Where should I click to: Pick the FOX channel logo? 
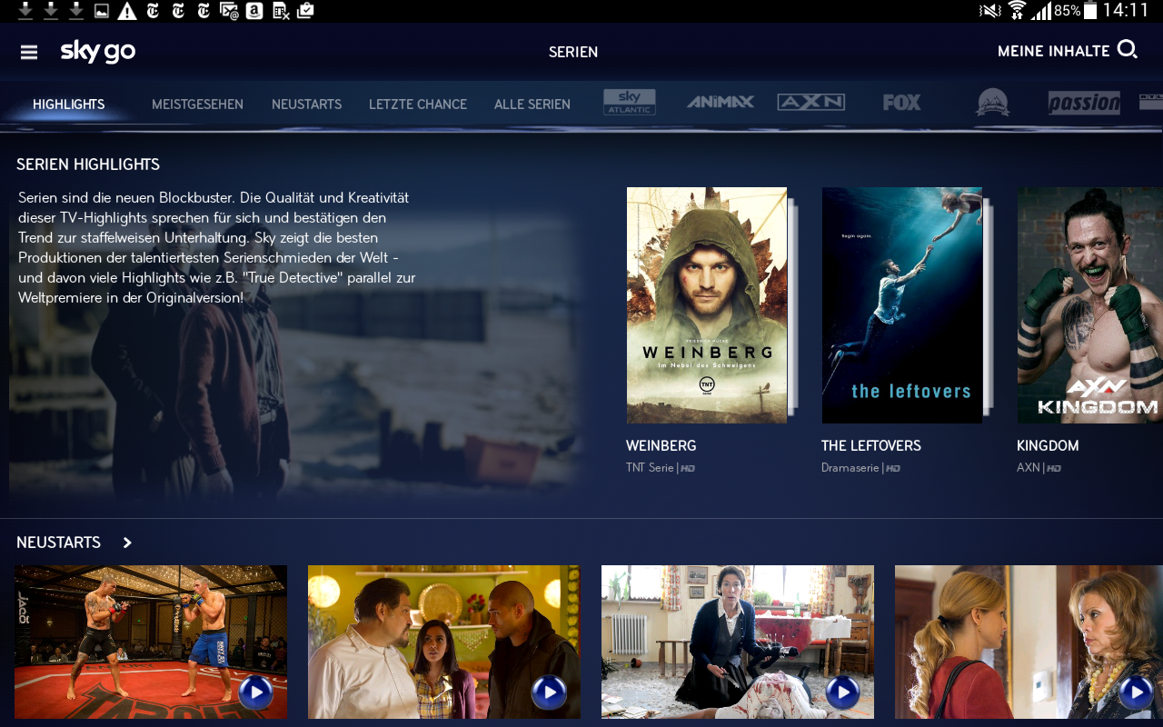[901, 103]
